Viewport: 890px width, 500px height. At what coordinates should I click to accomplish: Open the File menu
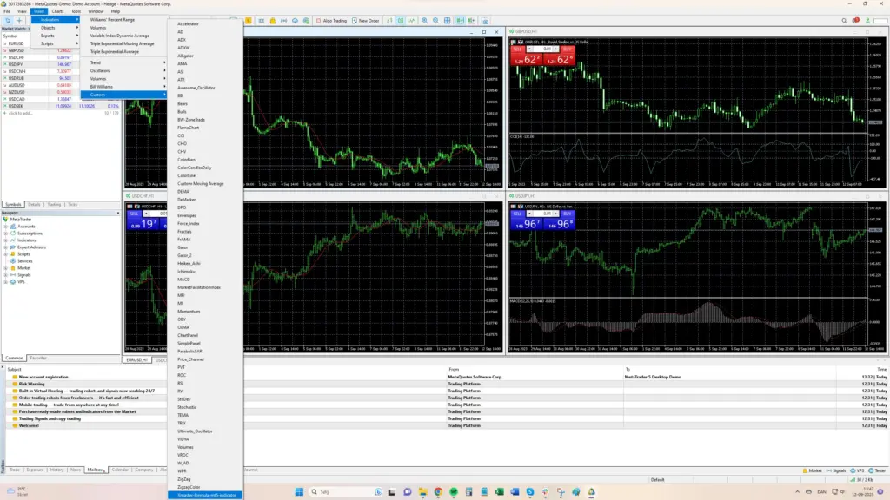pos(7,11)
